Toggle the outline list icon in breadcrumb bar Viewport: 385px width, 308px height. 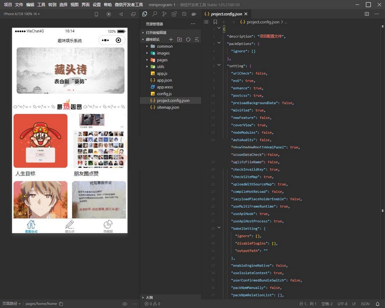tap(206, 22)
